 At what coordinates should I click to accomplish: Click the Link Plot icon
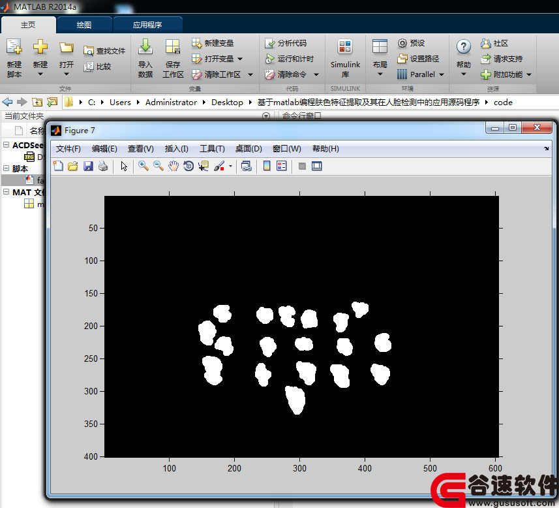(247, 166)
